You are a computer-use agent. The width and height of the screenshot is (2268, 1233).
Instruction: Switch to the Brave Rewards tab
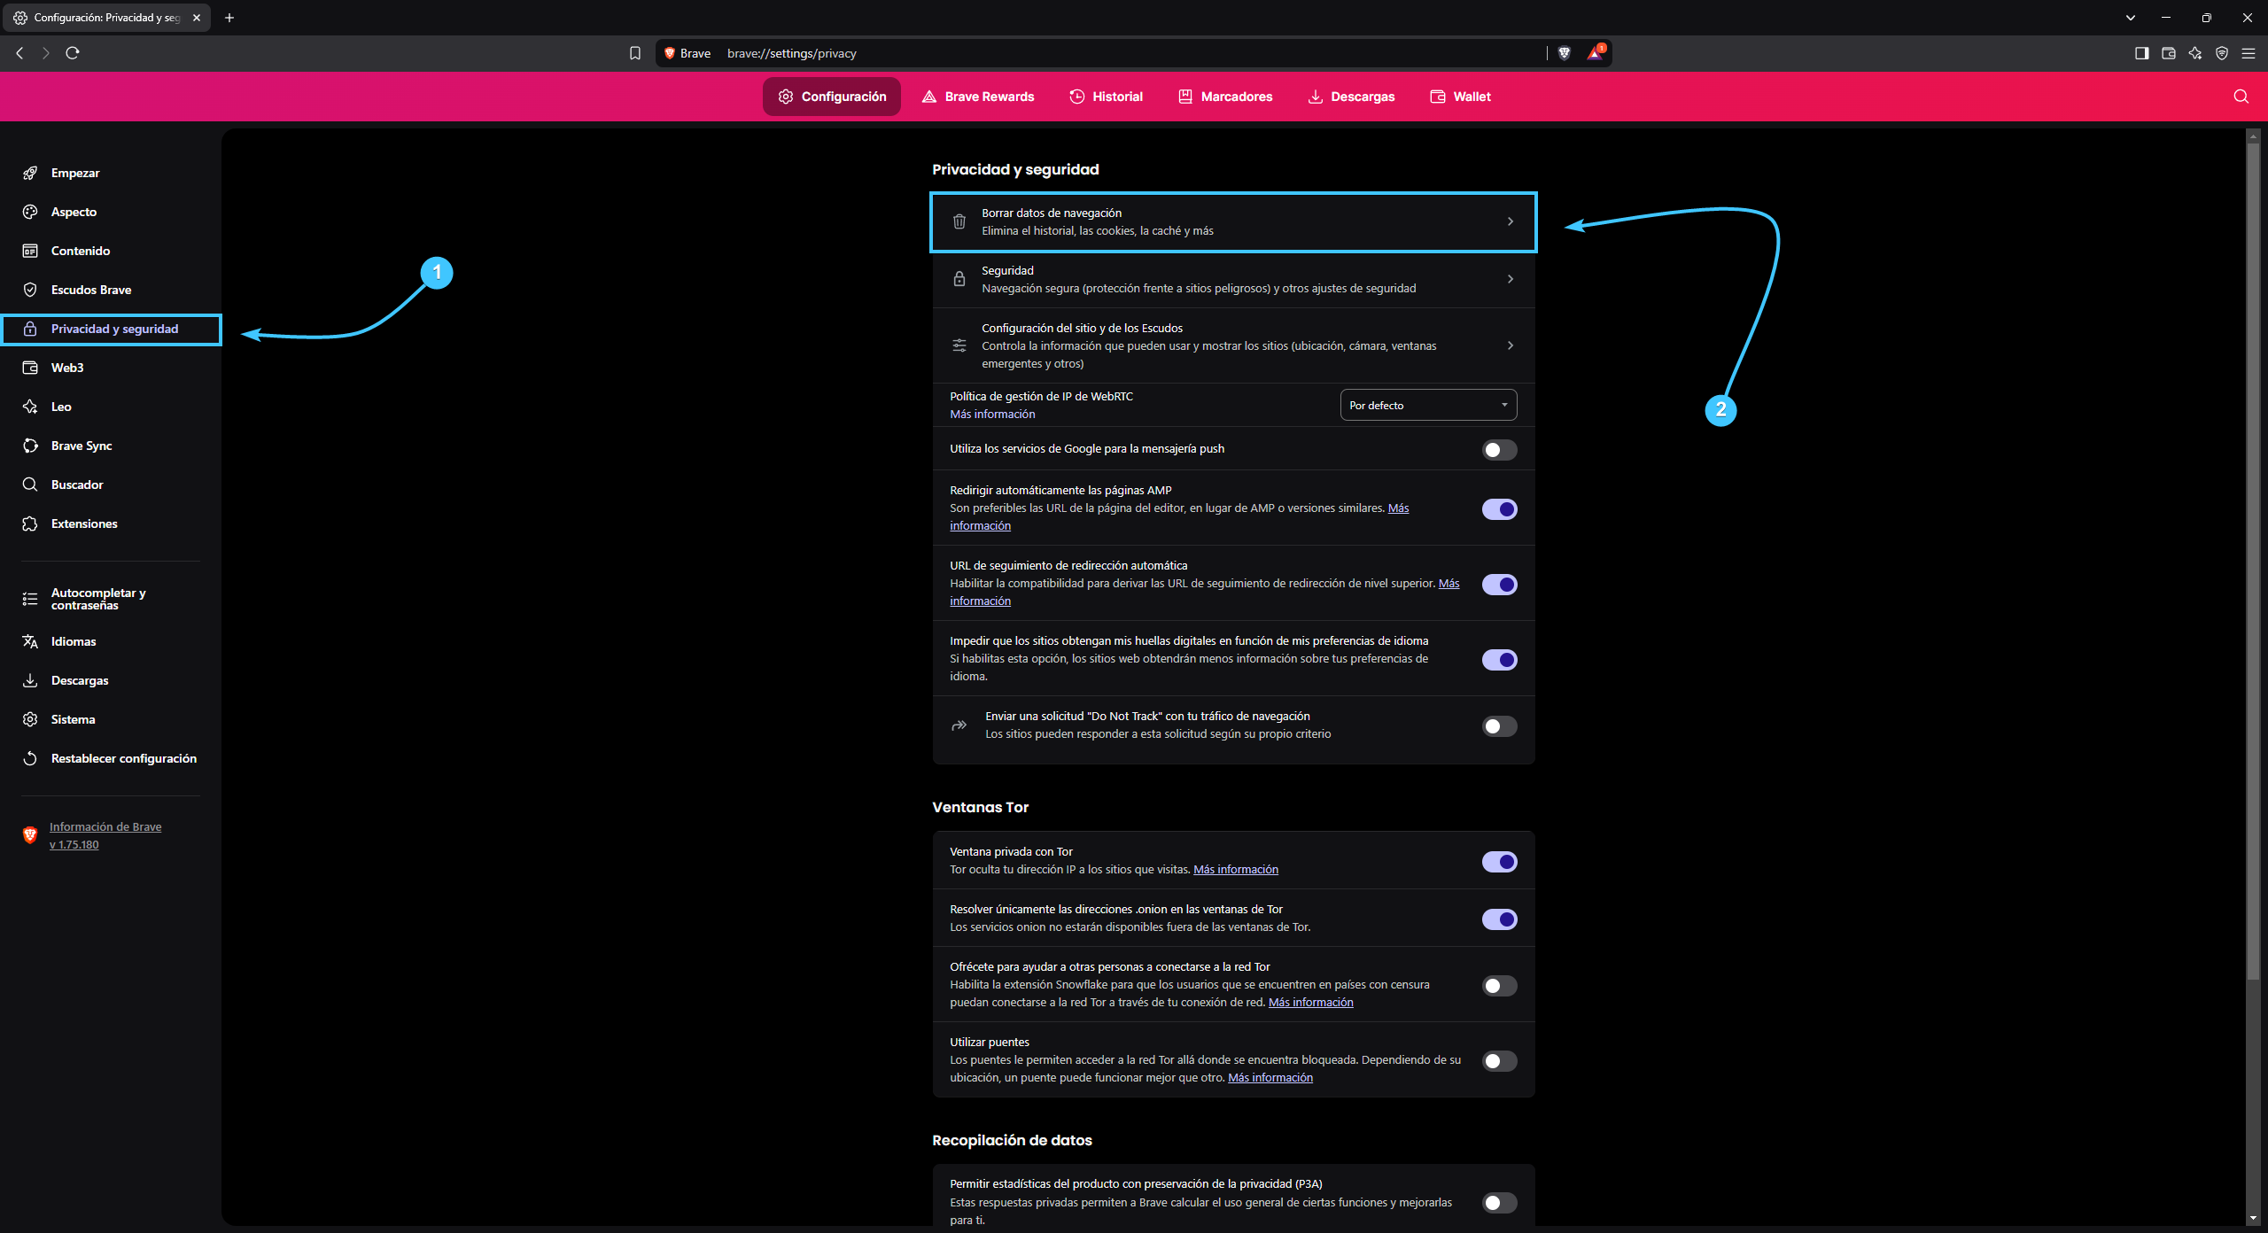point(978,97)
